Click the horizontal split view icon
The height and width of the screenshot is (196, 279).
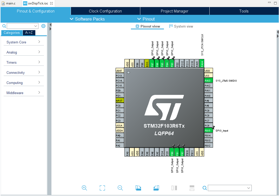(x=192, y=188)
